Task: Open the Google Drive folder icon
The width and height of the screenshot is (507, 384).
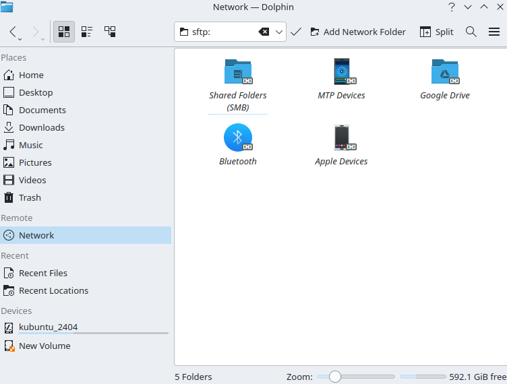Action: tap(444, 72)
